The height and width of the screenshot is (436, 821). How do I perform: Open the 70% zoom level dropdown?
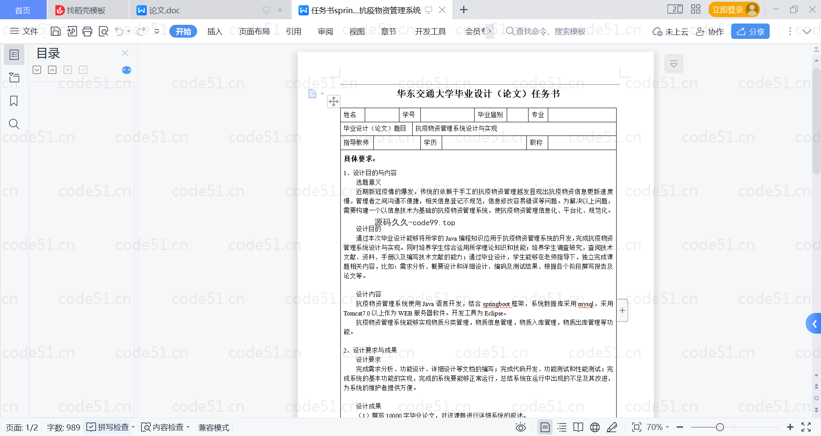tap(658, 427)
